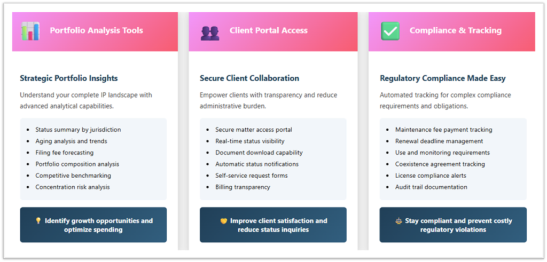Click Renewal deadline management list item
This screenshot has width=547, height=262.
439,141
